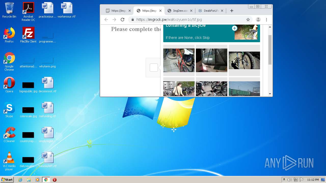Open the Windows Start menu
Viewport: 326px width, 183px height.
pos(7,179)
